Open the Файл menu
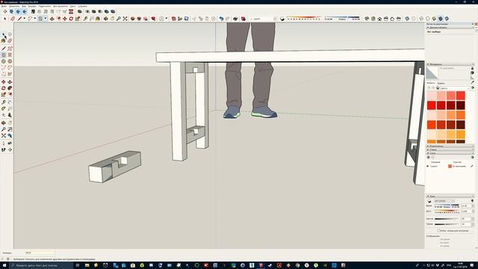 point(4,6)
